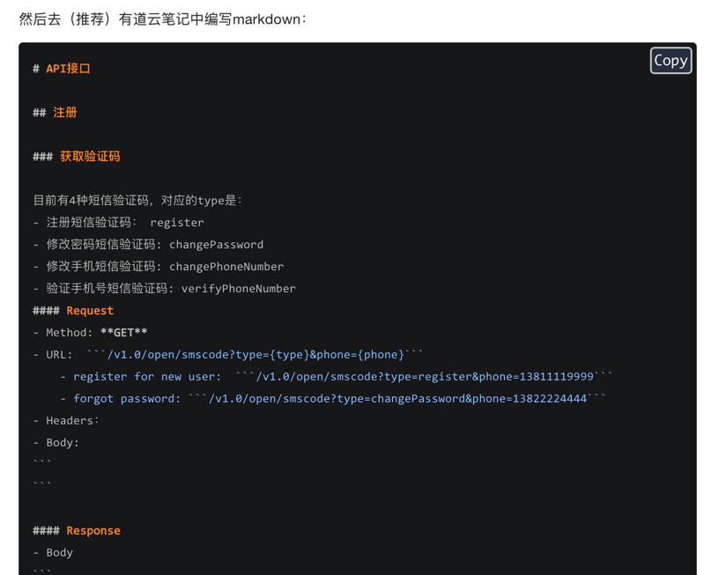The image size is (704, 575).
Task: Click the 'Method: **GET**' line
Action: pyautogui.click(x=90, y=333)
